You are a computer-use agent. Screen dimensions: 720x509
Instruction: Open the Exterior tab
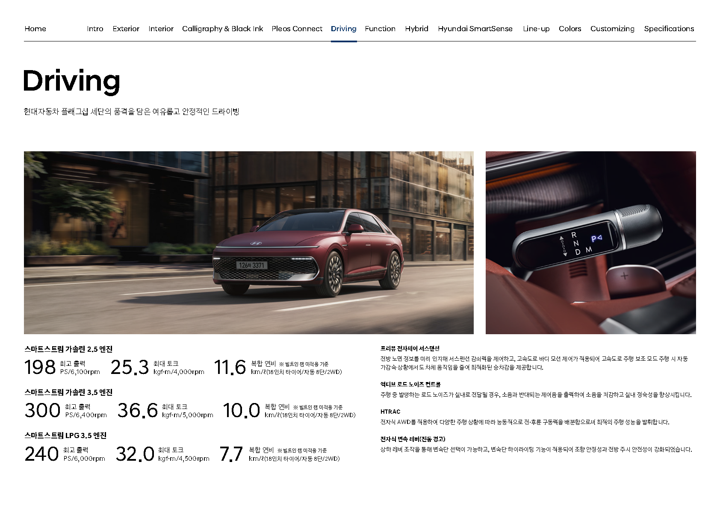pos(126,29)
